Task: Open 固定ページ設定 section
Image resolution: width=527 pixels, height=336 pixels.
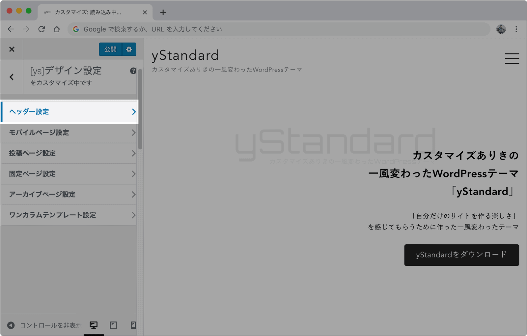Action: click(69, 174)
